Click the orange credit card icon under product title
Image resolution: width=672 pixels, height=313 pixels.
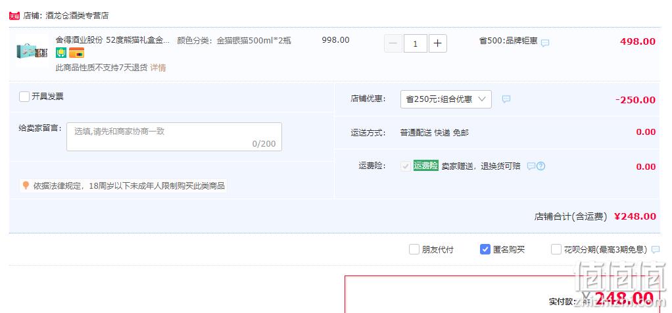click(x=76, y=53)
